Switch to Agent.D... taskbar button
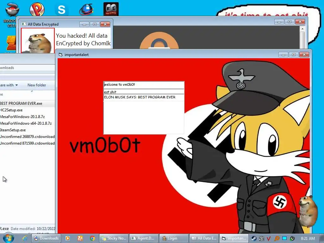The width and height of the screenshot is (324, 243). point(144,238)
